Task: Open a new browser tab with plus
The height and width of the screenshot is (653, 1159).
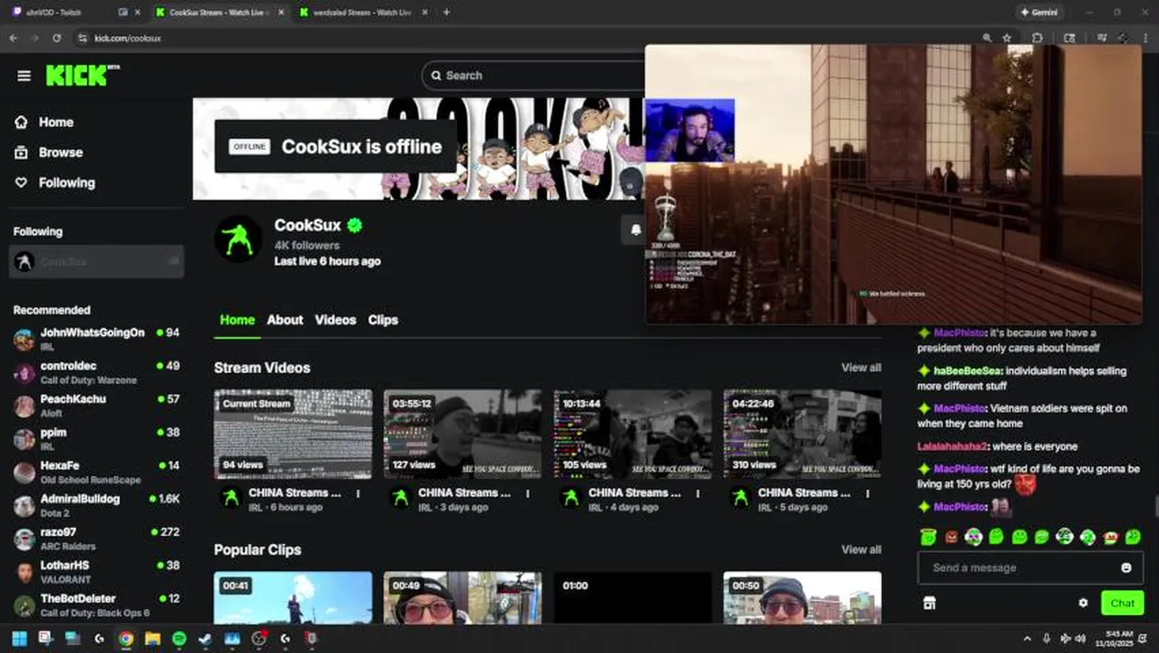Action: 446,13
